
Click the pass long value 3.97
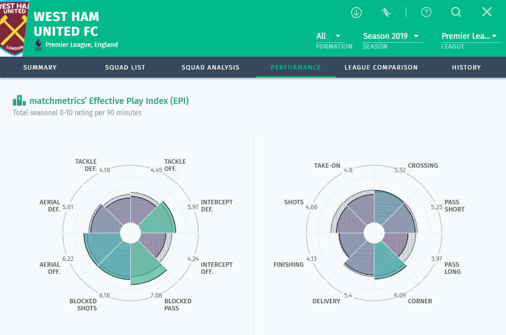pos(437,259)
